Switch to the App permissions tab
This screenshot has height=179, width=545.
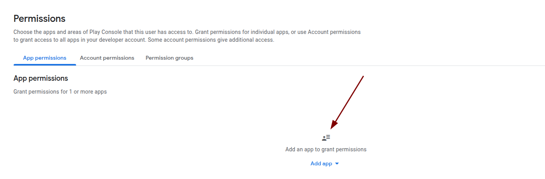[x=44, y=58]
